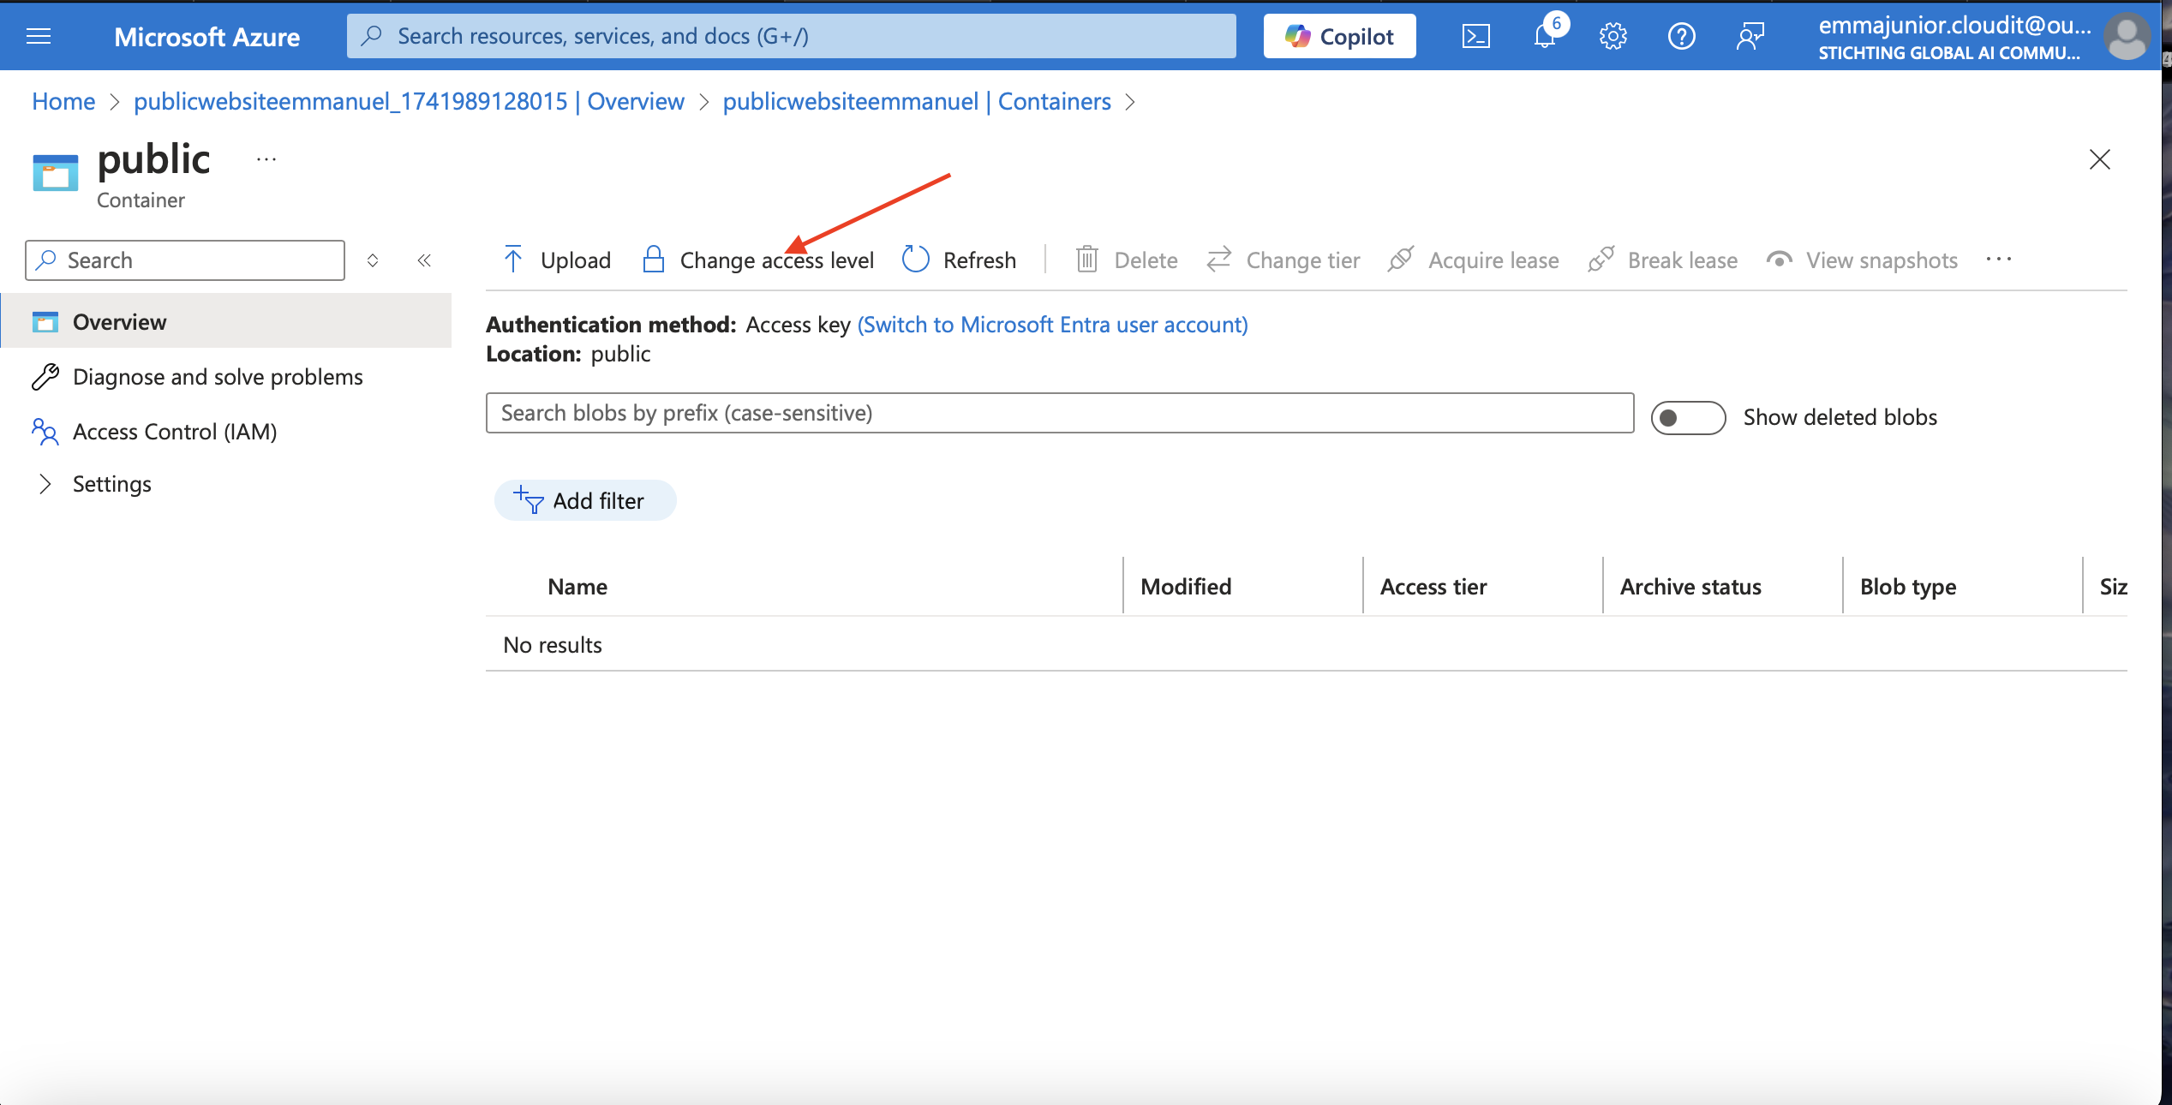
Task: Click the public container icon
Action: pos(56,172)
